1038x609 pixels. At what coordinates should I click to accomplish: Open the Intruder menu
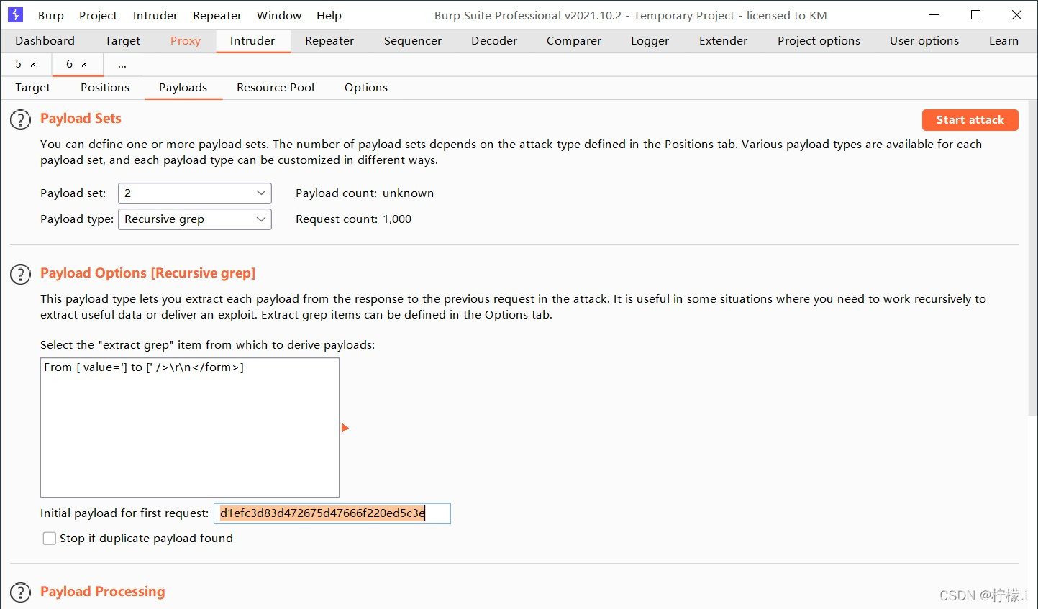[x=155, y=15]
